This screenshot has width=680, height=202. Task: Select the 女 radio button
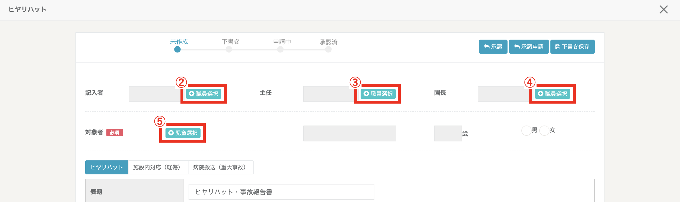(x=544, y=131)
